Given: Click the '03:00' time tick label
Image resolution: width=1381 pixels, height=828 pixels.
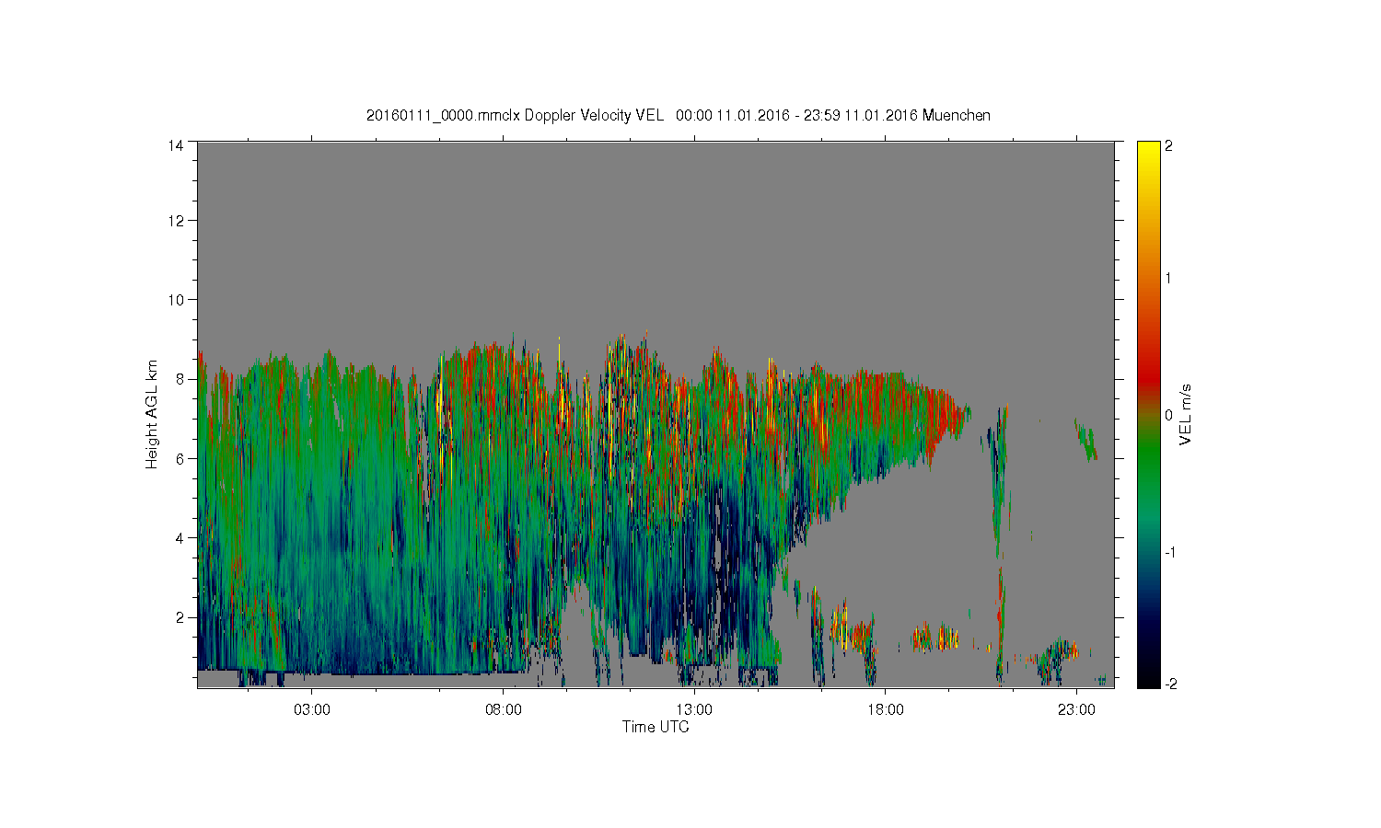Looking at the screenshot, I should coord(312,710).
